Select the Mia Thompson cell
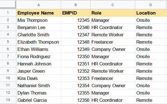 click(39, 20)
